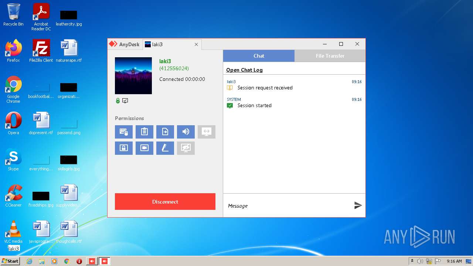Click the Disconnect button

(x=165, y=202)
